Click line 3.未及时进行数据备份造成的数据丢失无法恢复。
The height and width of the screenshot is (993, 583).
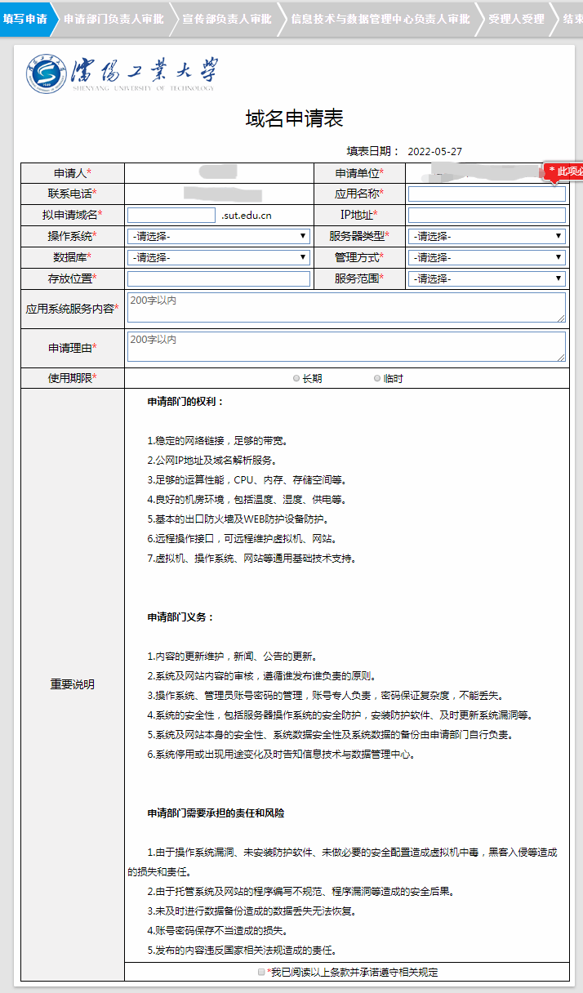[x=251, y=911]
